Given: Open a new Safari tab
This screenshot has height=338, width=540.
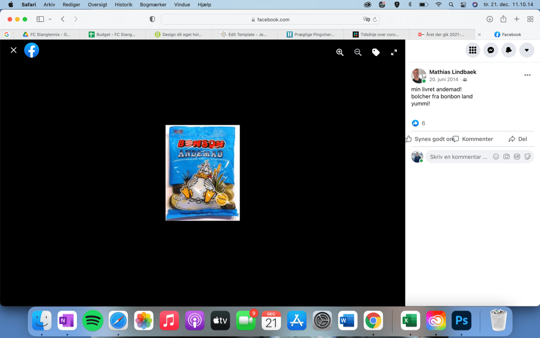Looking at the screenshot, I should (x=517, y=19).
